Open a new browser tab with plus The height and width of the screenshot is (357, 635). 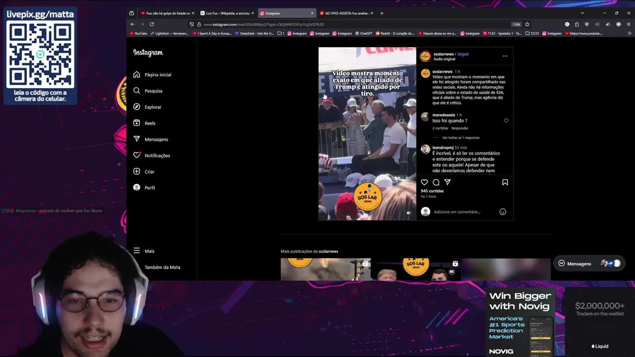coord(381,13)
